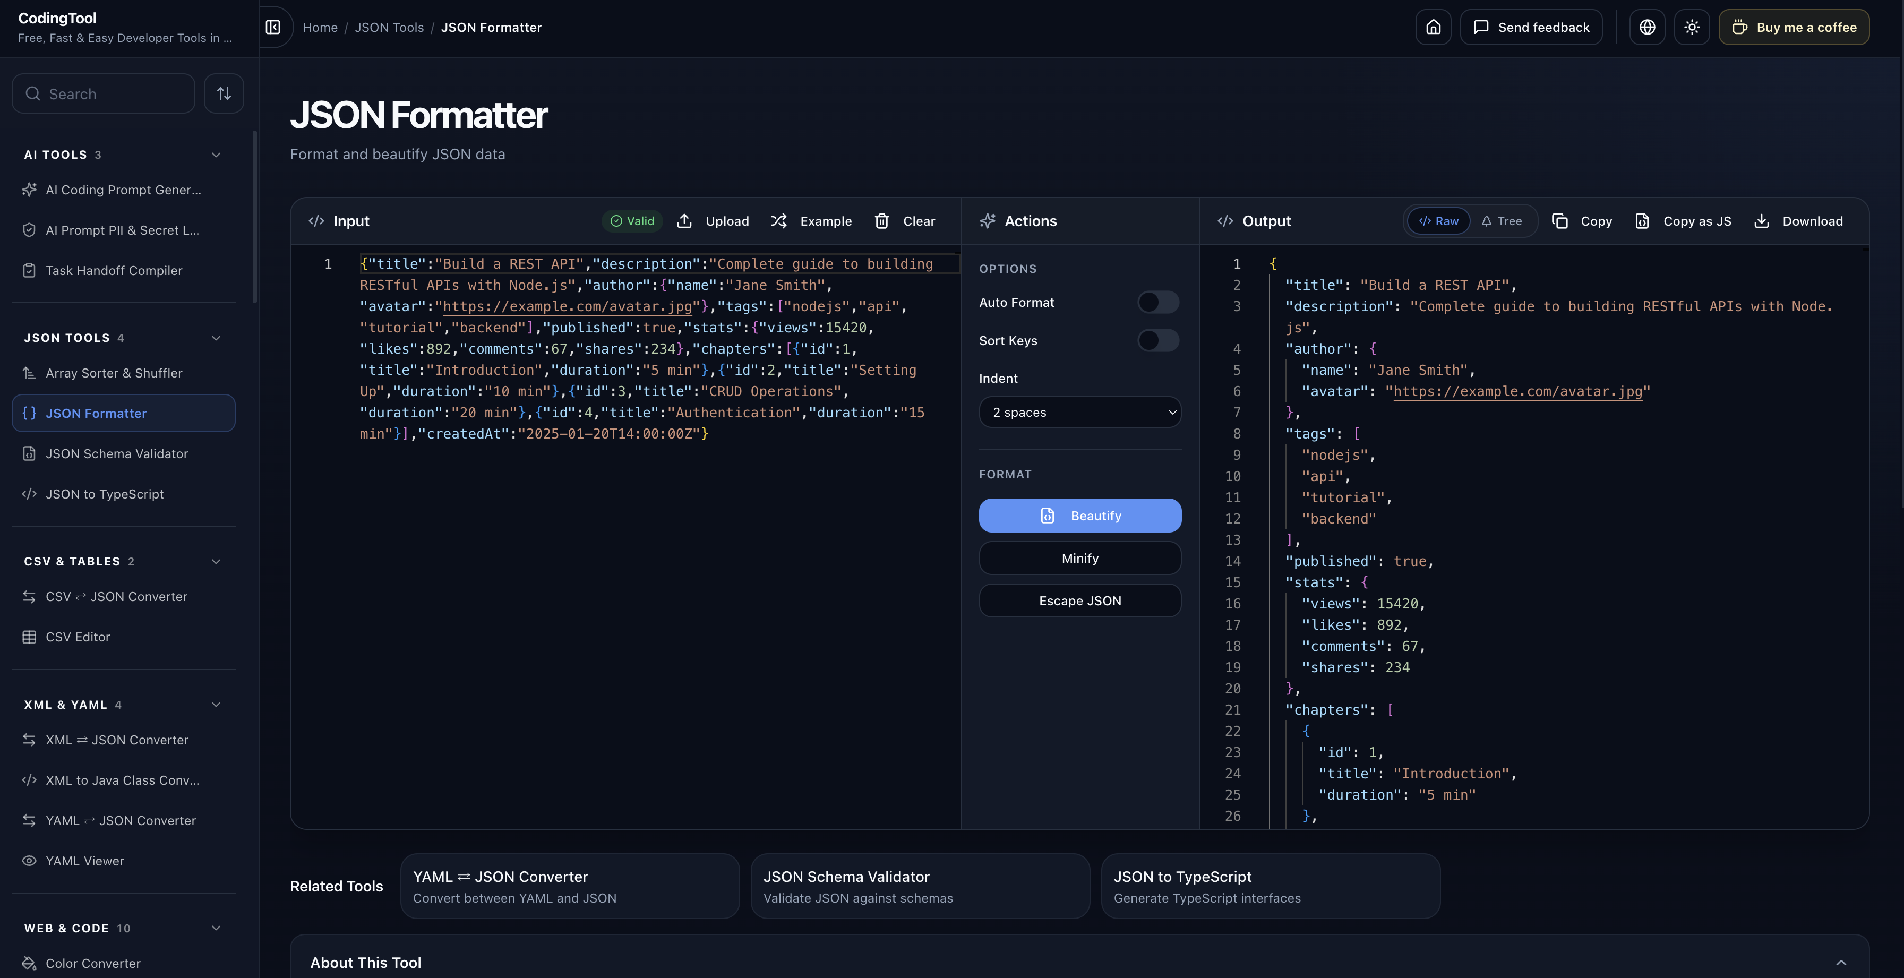This screenshot has height=978, width=1904.
Task: Open JSON to TypeScript related tool card
Action: coord(1271,886)
